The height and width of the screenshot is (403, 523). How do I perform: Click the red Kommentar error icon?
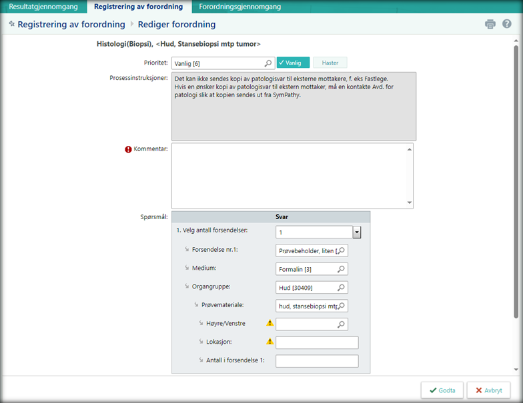point(129,149)
